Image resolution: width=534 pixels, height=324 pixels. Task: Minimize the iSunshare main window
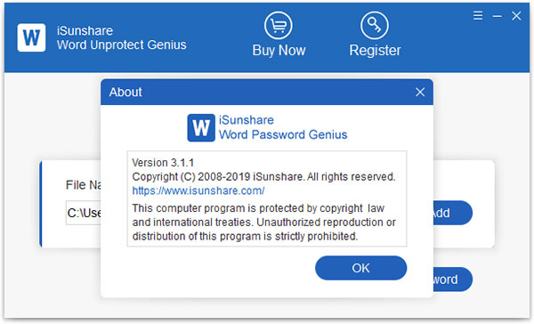(497, 16)
